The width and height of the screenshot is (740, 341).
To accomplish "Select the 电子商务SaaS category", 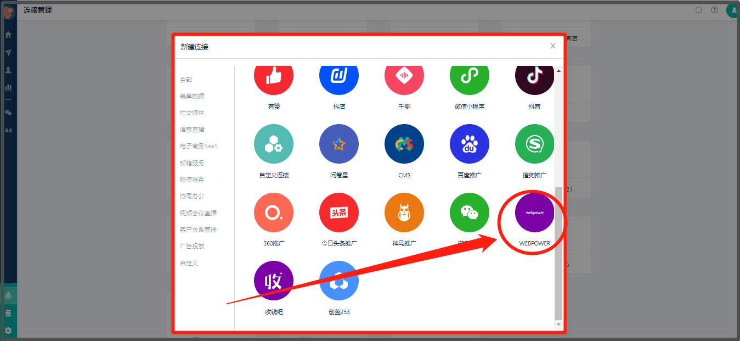I will [199, 146].
